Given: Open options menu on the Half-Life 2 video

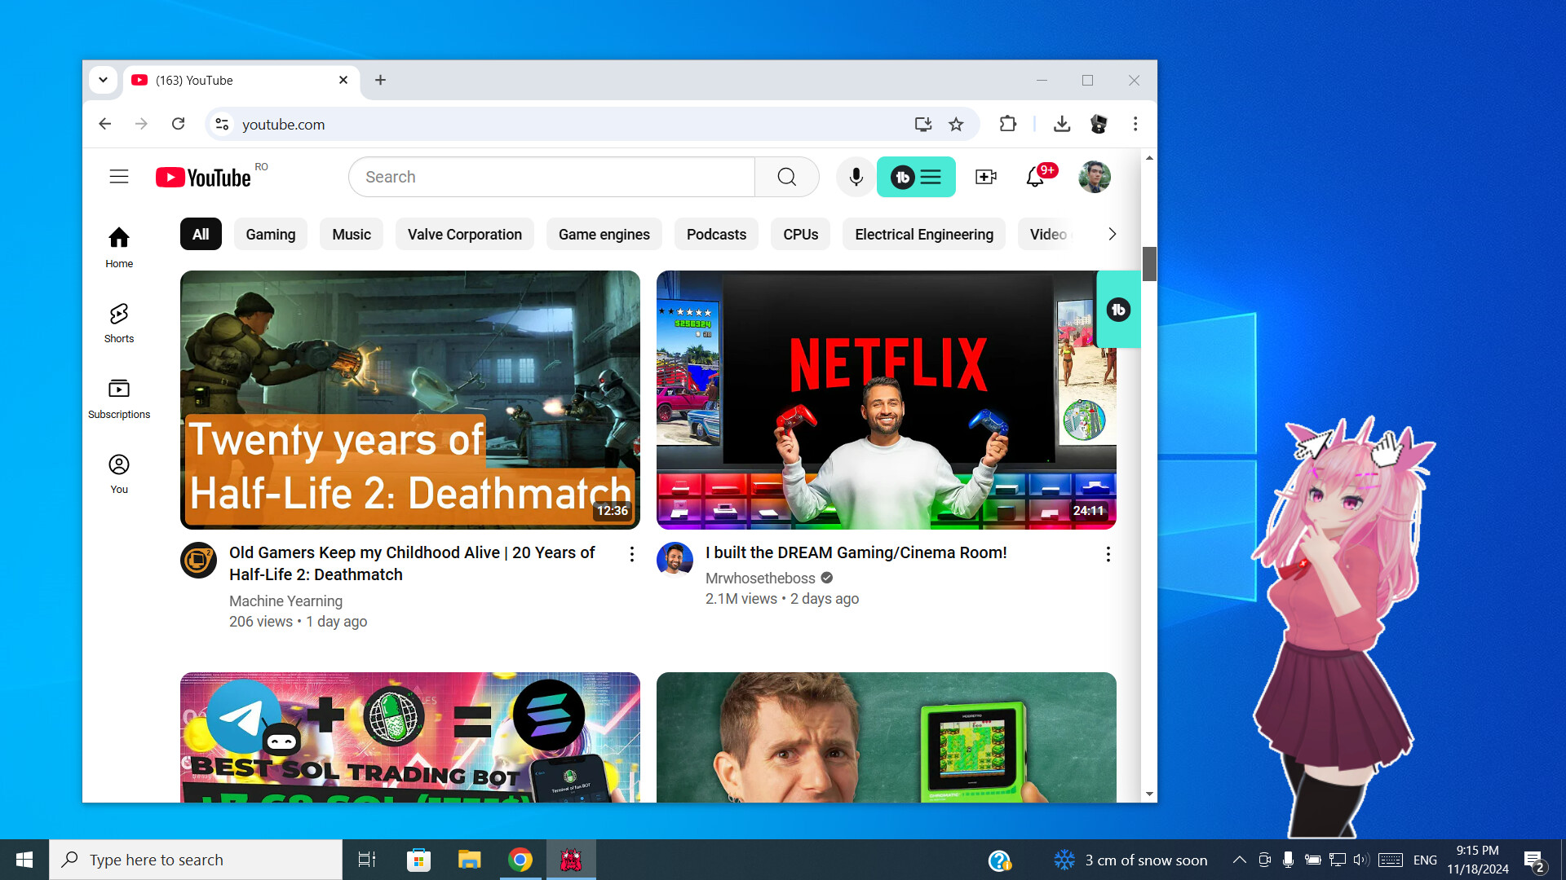Looking at the screenshot, I should [x=631, y=554].
